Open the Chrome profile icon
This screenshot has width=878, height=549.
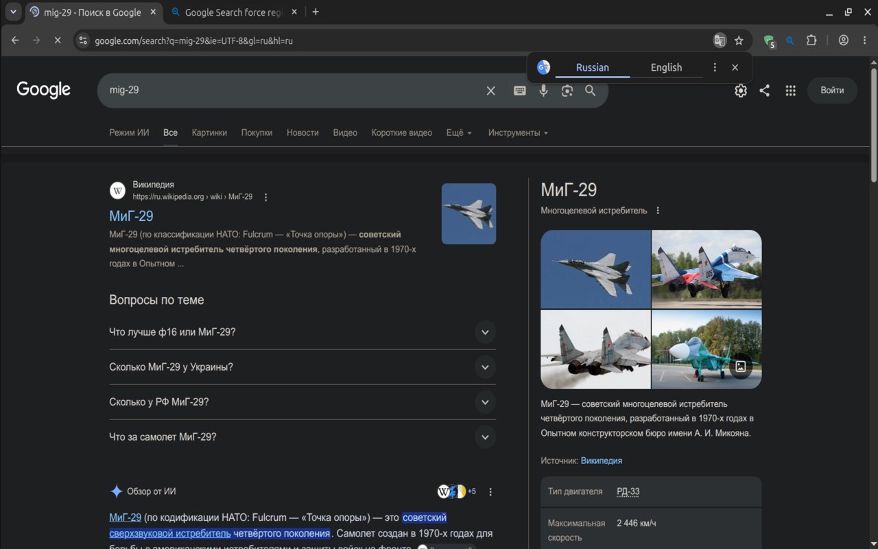(x=844, y=40)
